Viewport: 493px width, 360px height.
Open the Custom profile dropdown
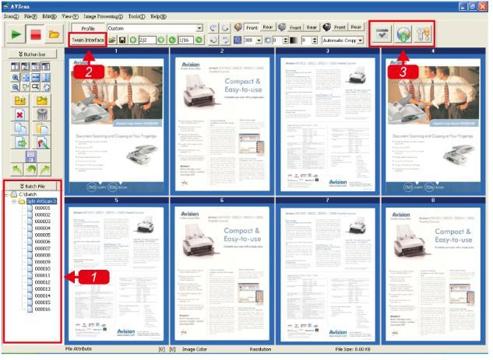point(199,28)
